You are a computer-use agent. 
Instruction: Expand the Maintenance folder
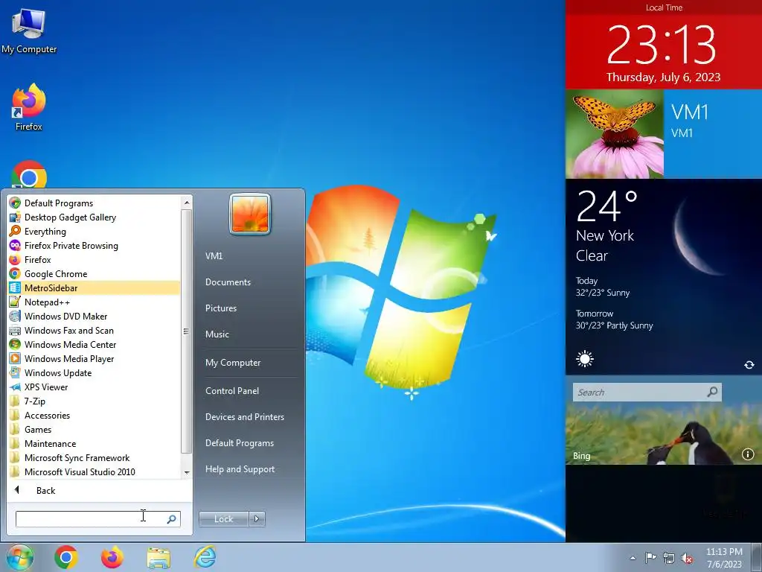click(x=94, y=442)
